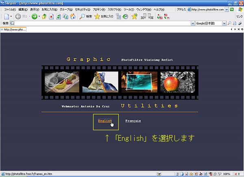Refresh the current page
The width and height of the screenshot is (244, 177).
(59, 16)
